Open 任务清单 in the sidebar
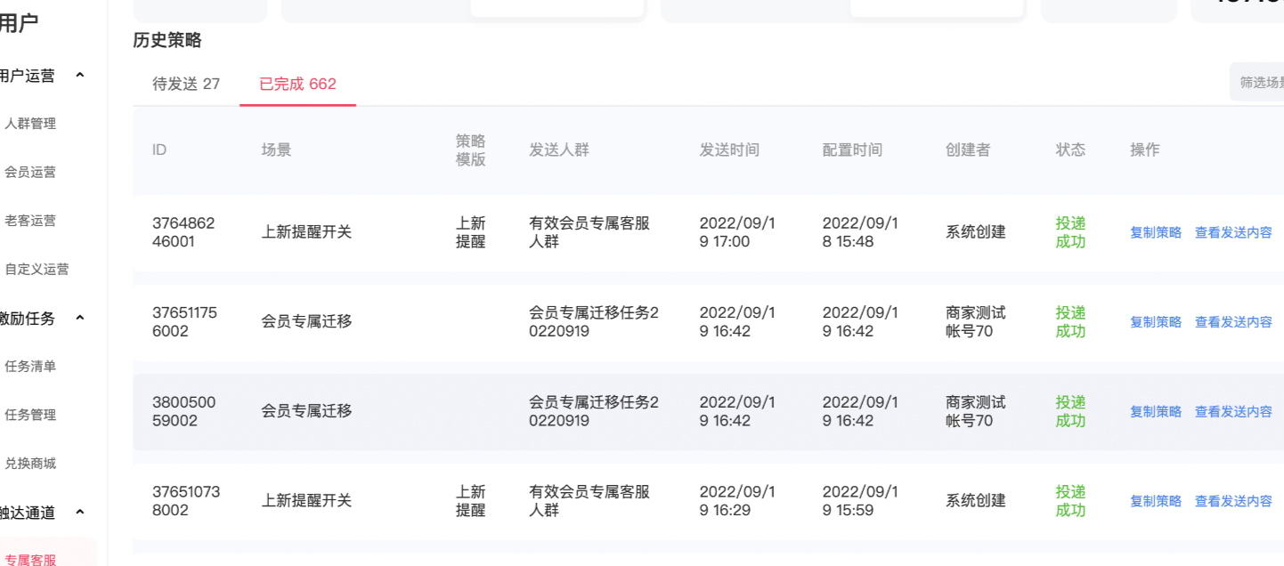Viewport: 1284px width, 566px height. click(32, 367)
